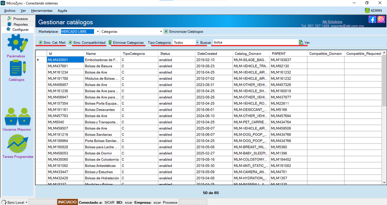Viewport: 387px width, 205px height.
Task: Switch to the Procesos tab
Action: pyautogui.click(x=17, y=18)
